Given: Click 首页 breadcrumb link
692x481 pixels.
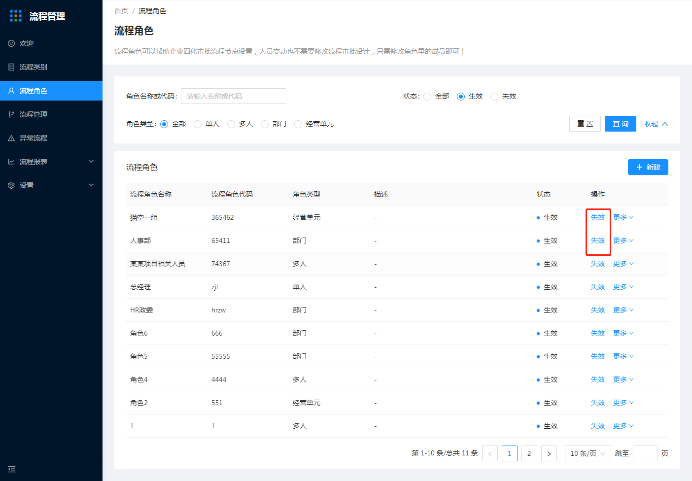Looking at the screenshot, I should (x=121, y=11).
